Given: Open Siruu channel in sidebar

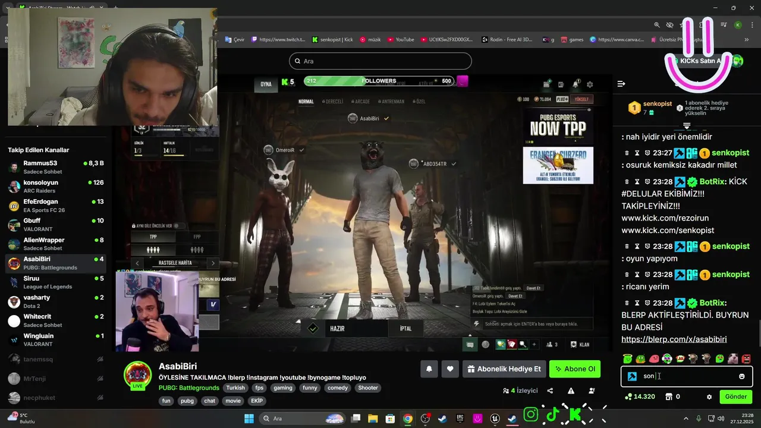Looking at the screenshot, I should point(56,282).
